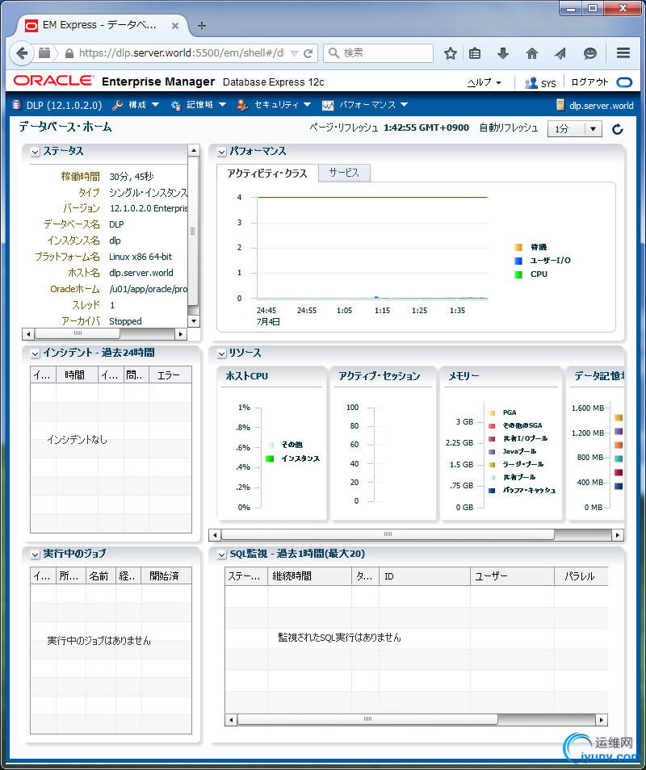The image size is (646, 770).
Task: Collapse the リソース panel
Action: click(221, 354)
